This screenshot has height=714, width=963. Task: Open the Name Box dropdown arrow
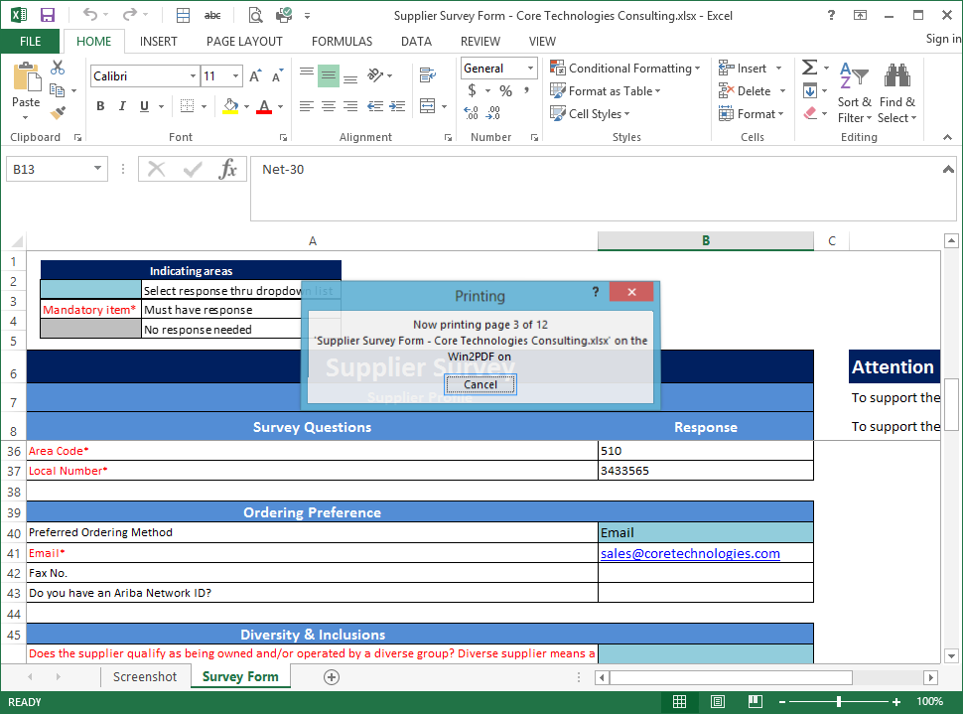coord(97,169)
